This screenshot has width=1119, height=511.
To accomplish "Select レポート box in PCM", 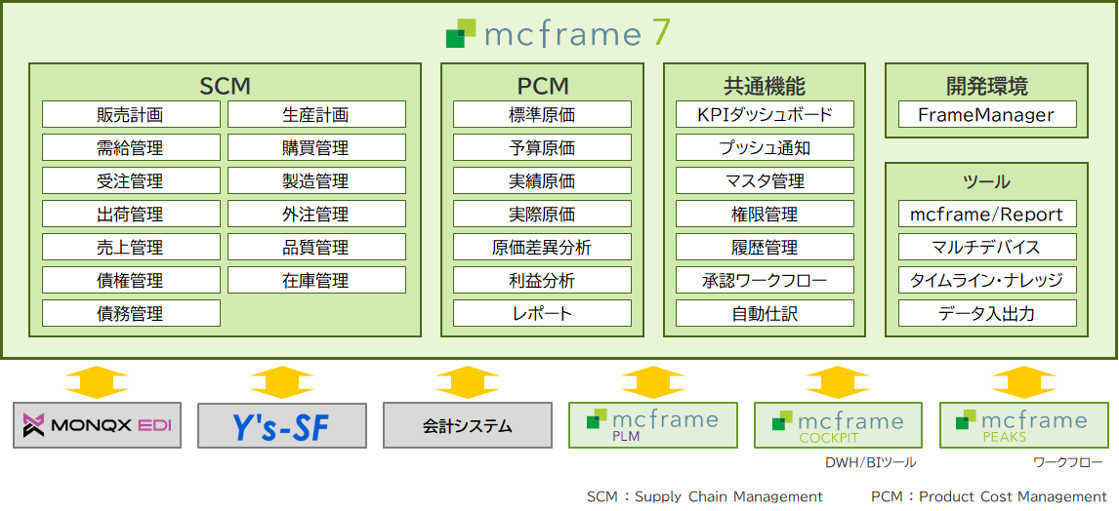I will pyautogui.click(x=542, y=313).
